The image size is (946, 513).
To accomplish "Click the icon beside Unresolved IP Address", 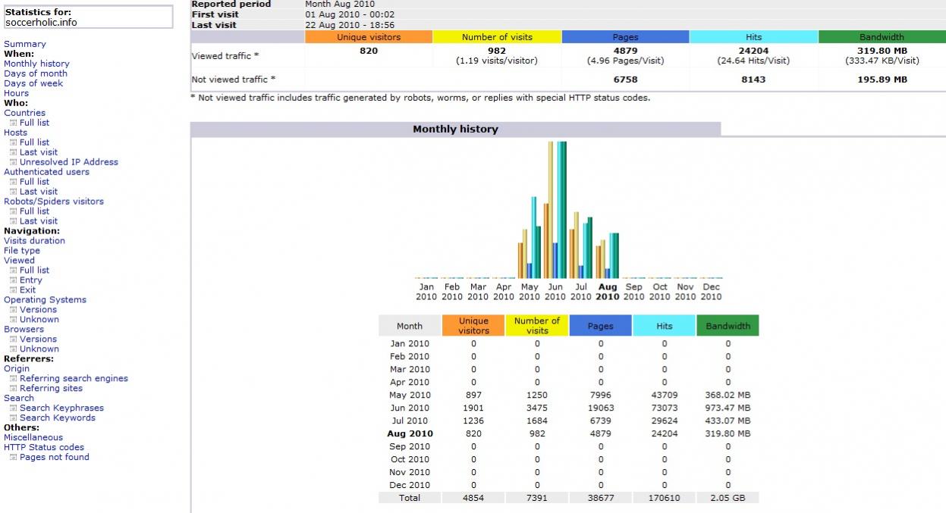I will [x=13, y=162].
